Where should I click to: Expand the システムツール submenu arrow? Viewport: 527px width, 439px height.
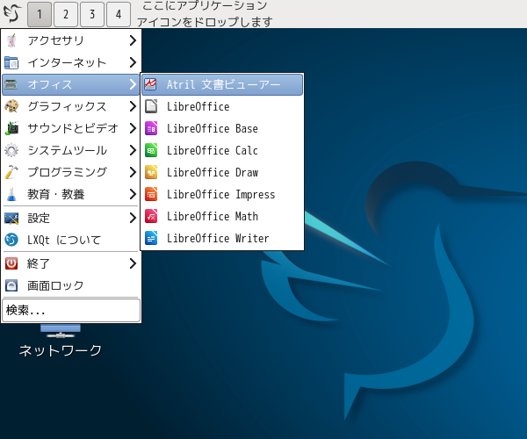[133, 150]
